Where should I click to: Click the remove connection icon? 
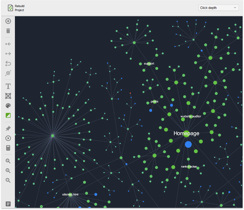point(8,73)
